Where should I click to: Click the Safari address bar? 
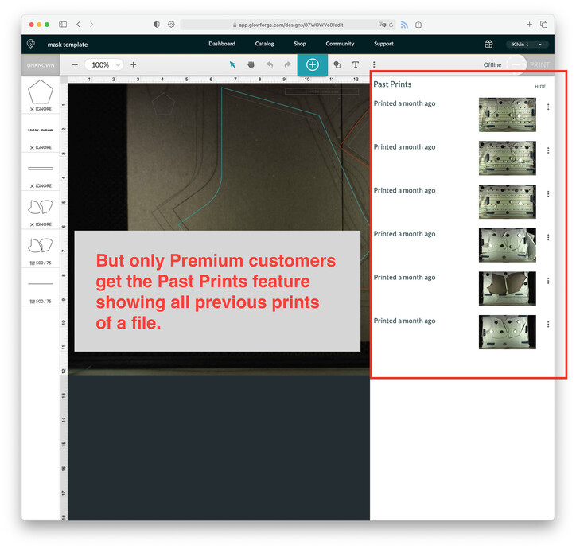pos(288,25)
